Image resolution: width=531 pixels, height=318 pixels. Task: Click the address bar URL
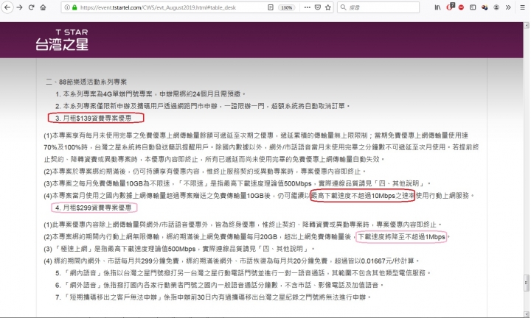(158, 7)
